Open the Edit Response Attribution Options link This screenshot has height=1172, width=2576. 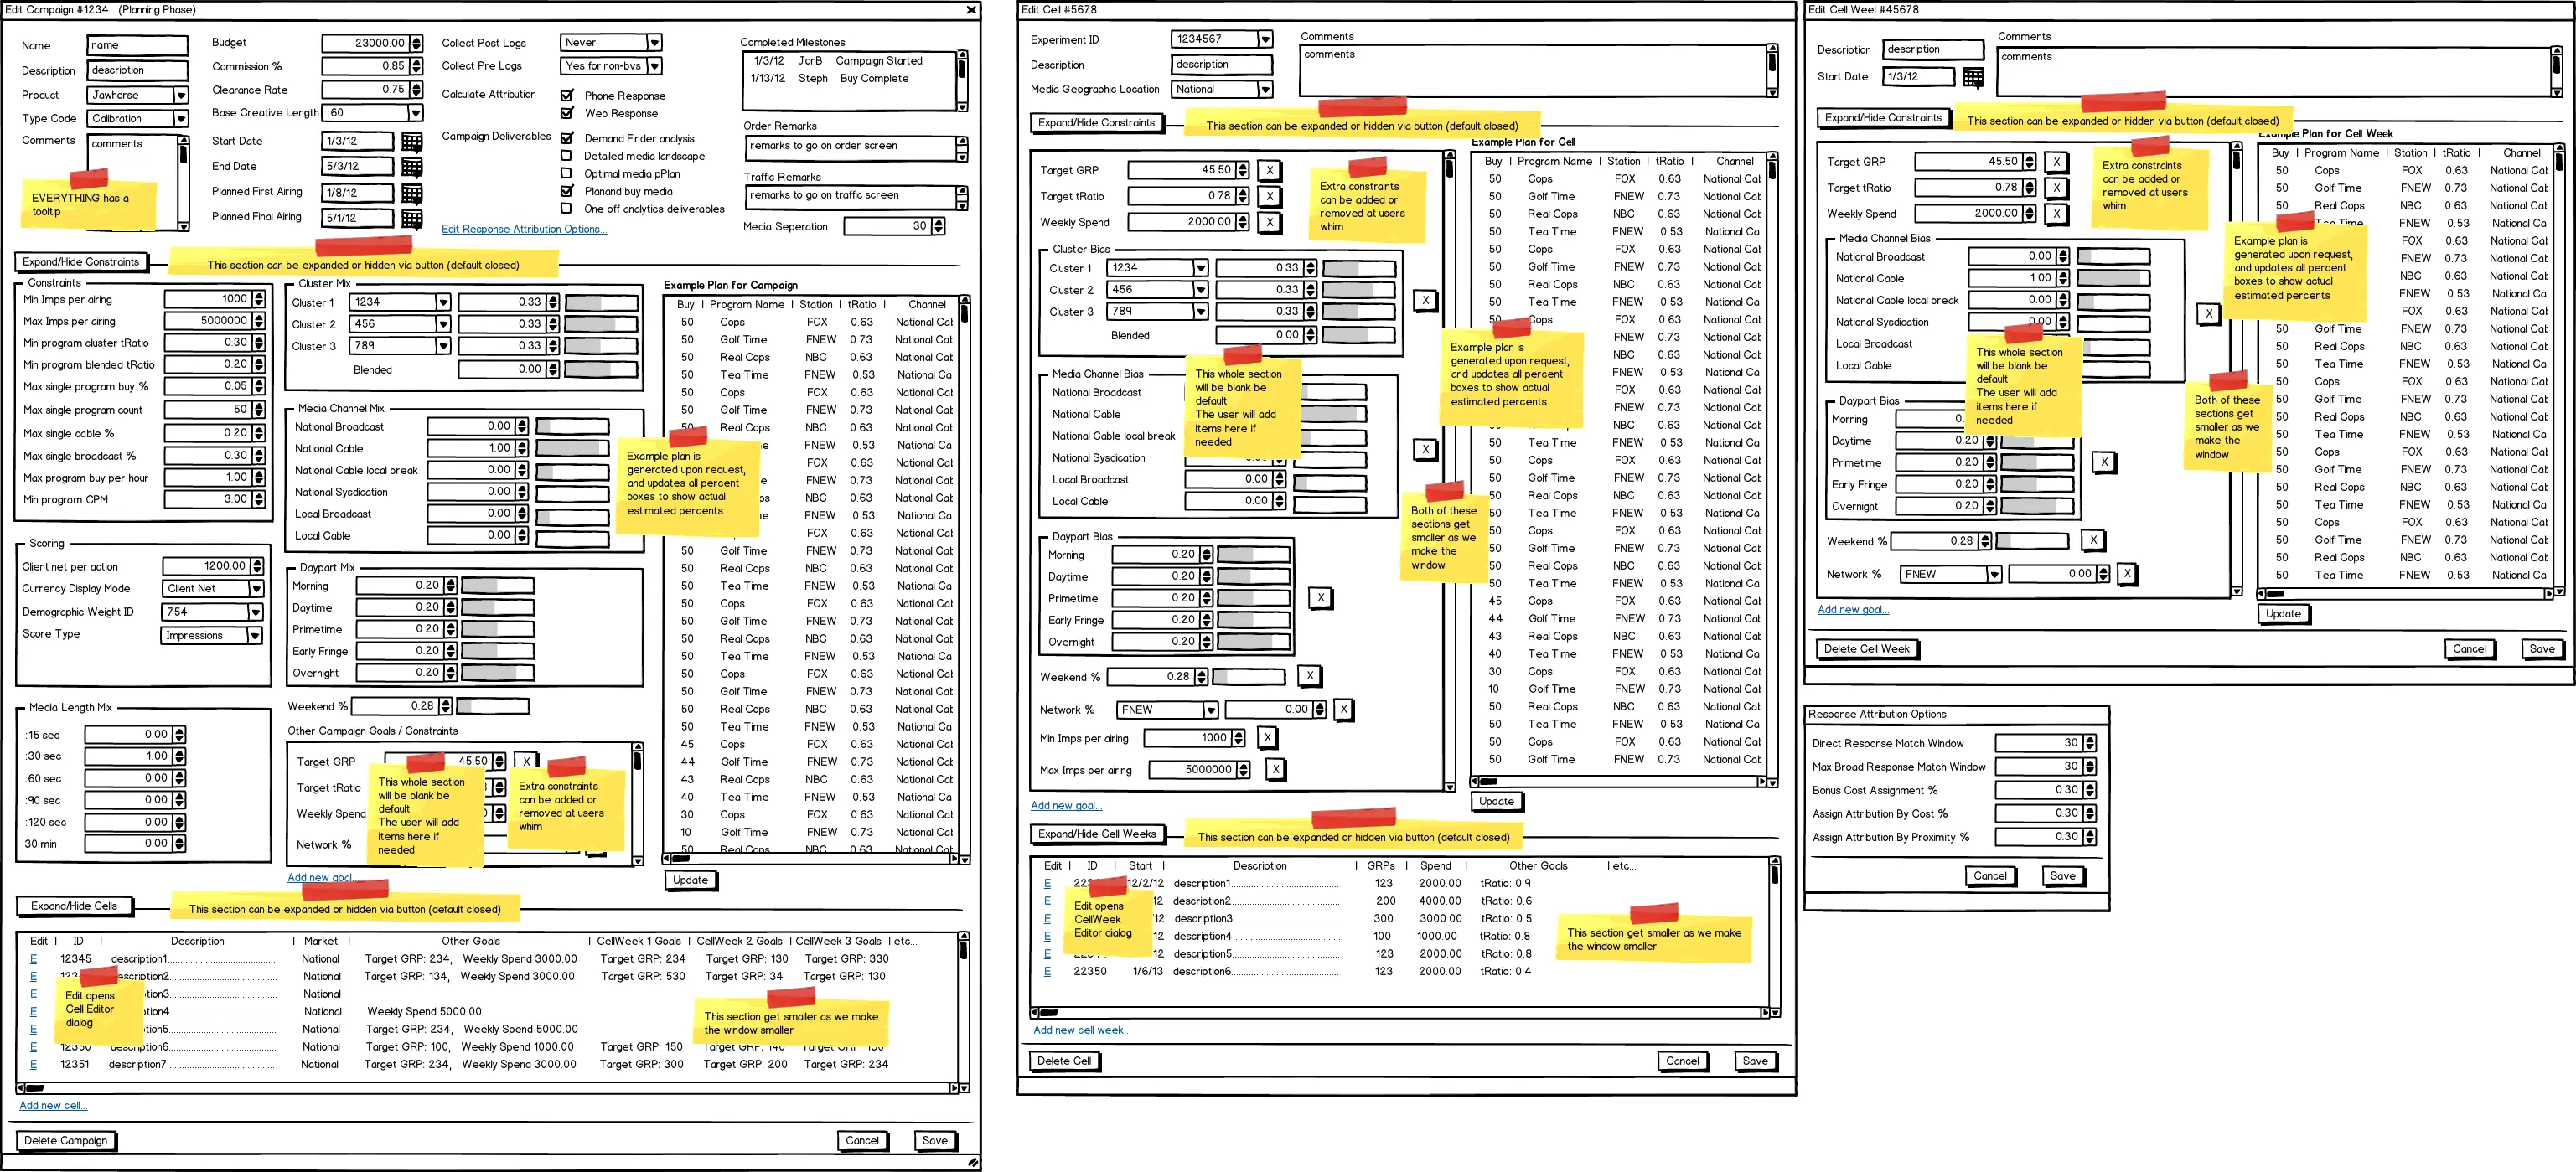524,229
